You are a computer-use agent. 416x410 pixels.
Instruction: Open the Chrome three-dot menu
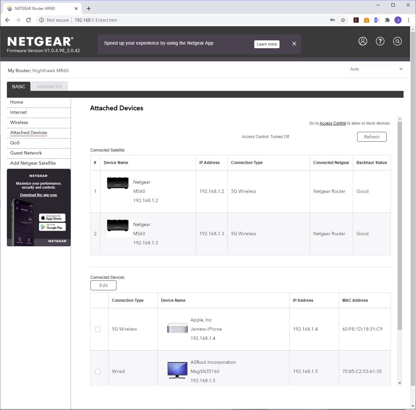tap(408, 20)
